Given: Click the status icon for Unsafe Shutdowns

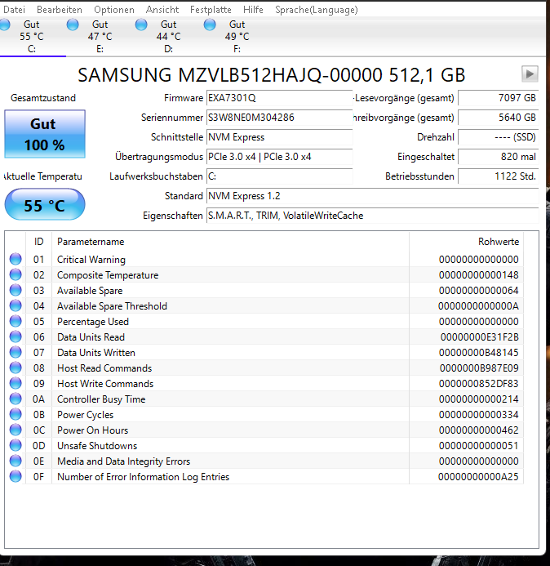Looking at the screenshot, I should pos(16,445).
